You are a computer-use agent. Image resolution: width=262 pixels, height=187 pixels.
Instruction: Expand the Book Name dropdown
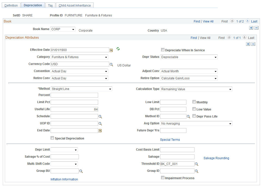(x=63, y=29)
